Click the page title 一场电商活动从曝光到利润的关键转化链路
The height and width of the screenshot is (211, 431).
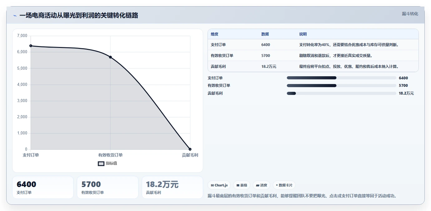[x=79, y=16]
